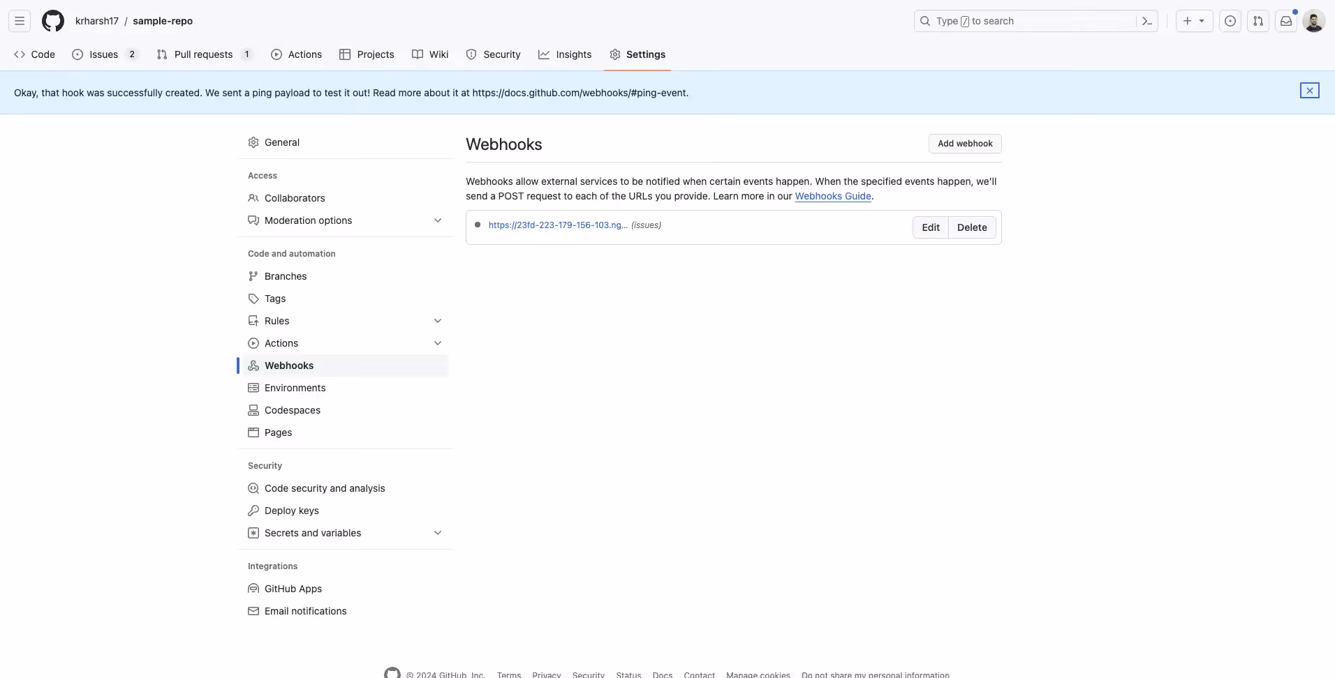The height and width of the screenshot is (678, 1335).
Task: Go to GitHub home via Octocat logo
Action: 53,21
